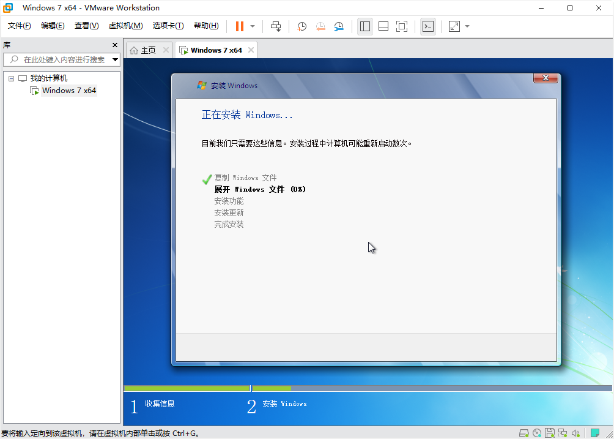Open the library search filter dropdown

115,60
